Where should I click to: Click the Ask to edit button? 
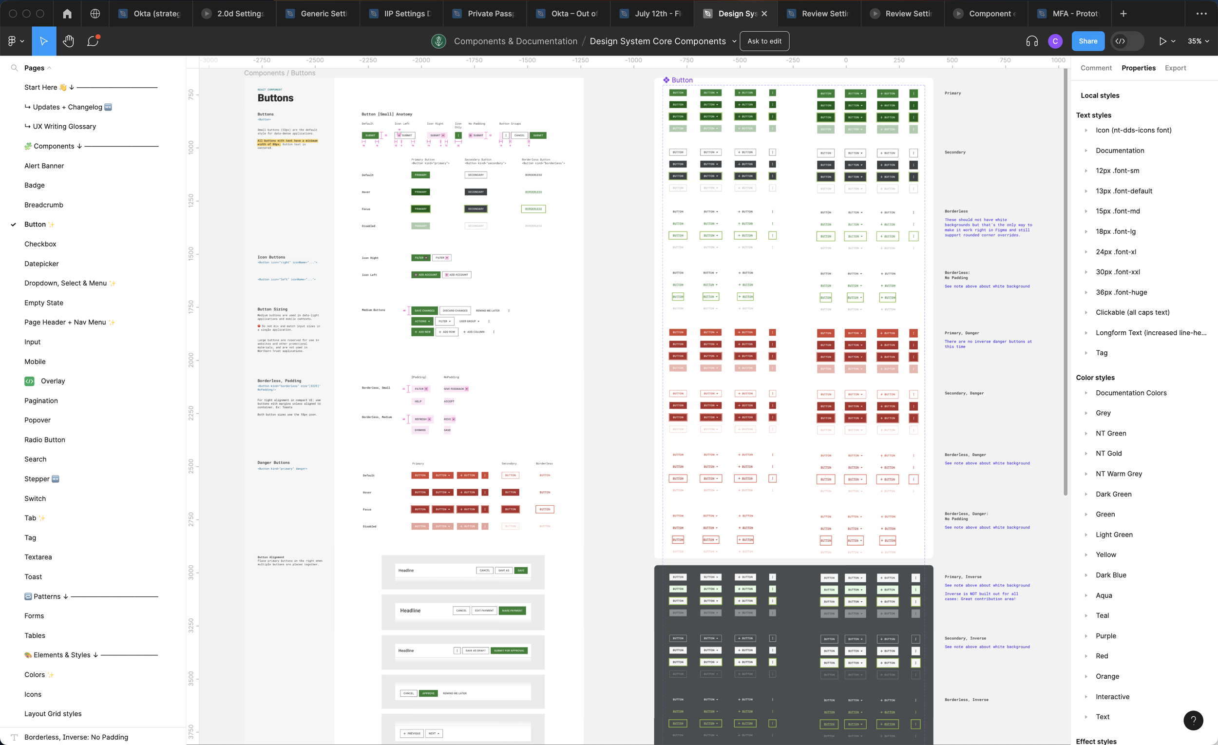764,41
